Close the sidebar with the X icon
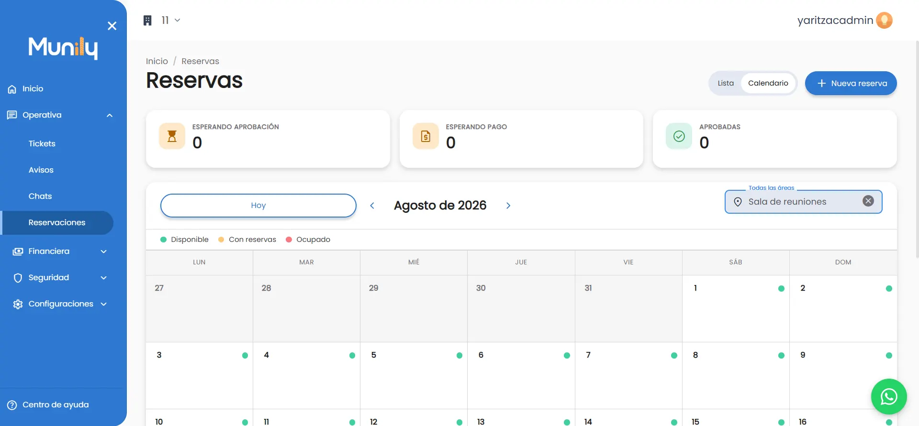The height and width of the screenshot is (426, 919). point(112,26)
